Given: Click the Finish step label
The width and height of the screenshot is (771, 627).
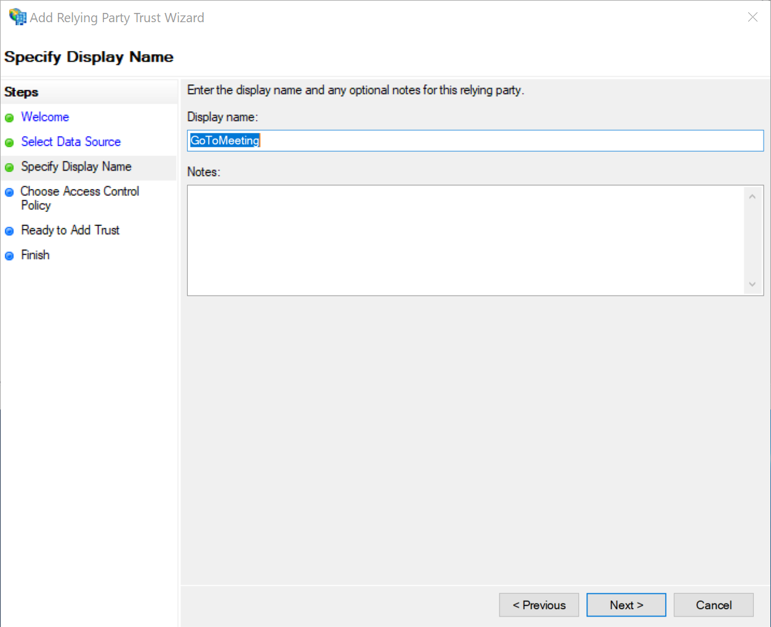Looking at the screenshot, I should click(x=35, y=255).
